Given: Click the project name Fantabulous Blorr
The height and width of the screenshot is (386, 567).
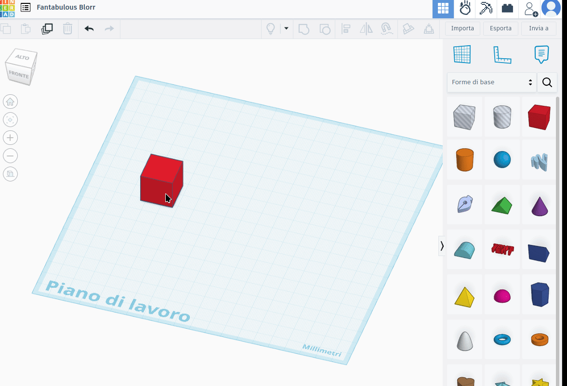Looking at the screenshot, I should (66, 7).
